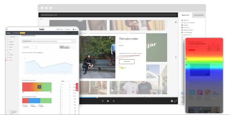
Task: Select the highlighted red item in Hotjar sidebar
Action: [x=9, y=60]
